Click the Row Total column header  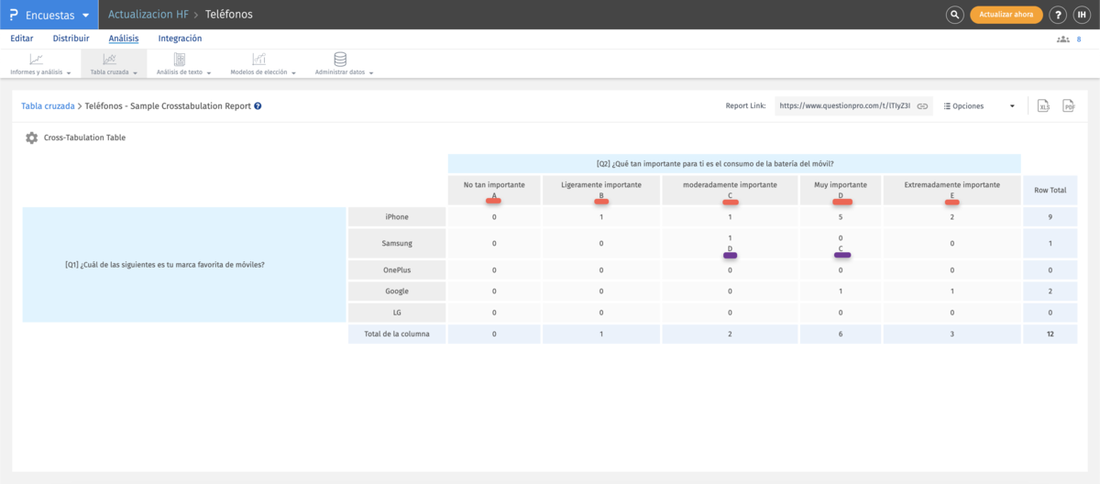point(1050,191)
